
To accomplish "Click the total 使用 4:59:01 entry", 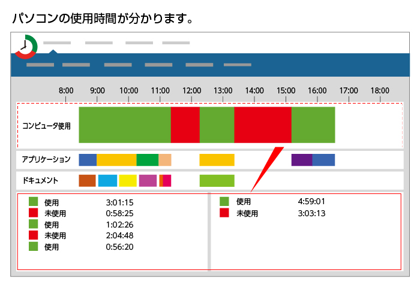I will click(272, 201).
